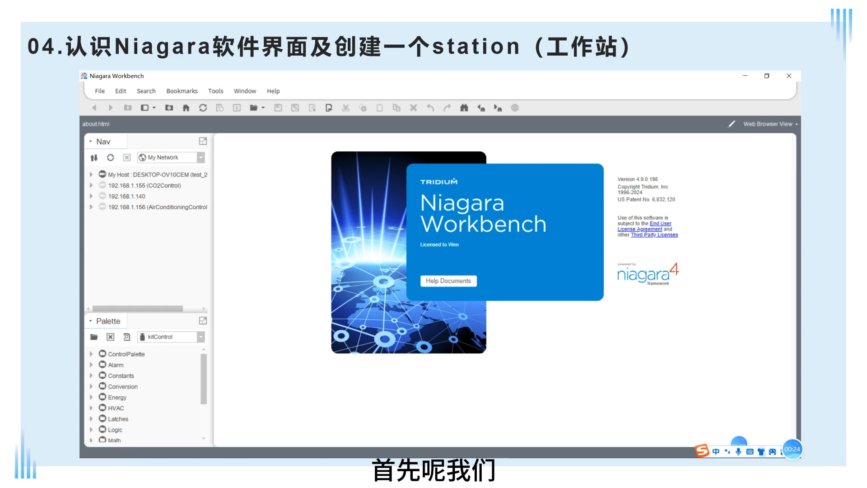The image size is (867, 488).
Task: Expand the My Host DESKTOP-OV10CEM tree item
Action: point(90,174)
